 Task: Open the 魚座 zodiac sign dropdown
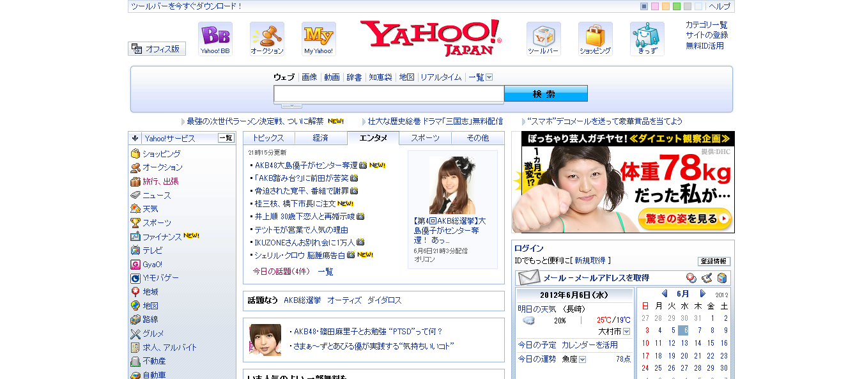tap(582, 360)
